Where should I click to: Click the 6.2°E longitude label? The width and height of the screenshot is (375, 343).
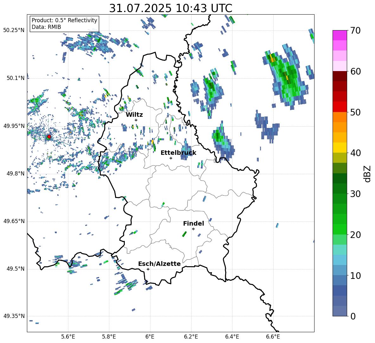pos(191,337)
